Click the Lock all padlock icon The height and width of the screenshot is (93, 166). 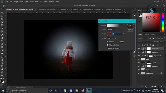click(x=153, y=45)
